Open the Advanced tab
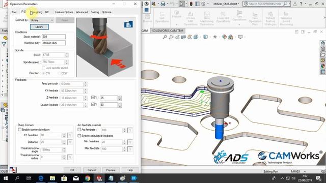This screenshot has height=183, width=326. tap(81, 12)
